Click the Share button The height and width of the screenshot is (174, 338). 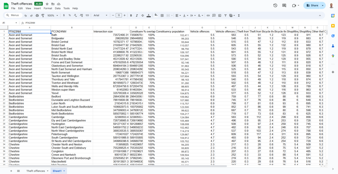(x=312, y=5)
